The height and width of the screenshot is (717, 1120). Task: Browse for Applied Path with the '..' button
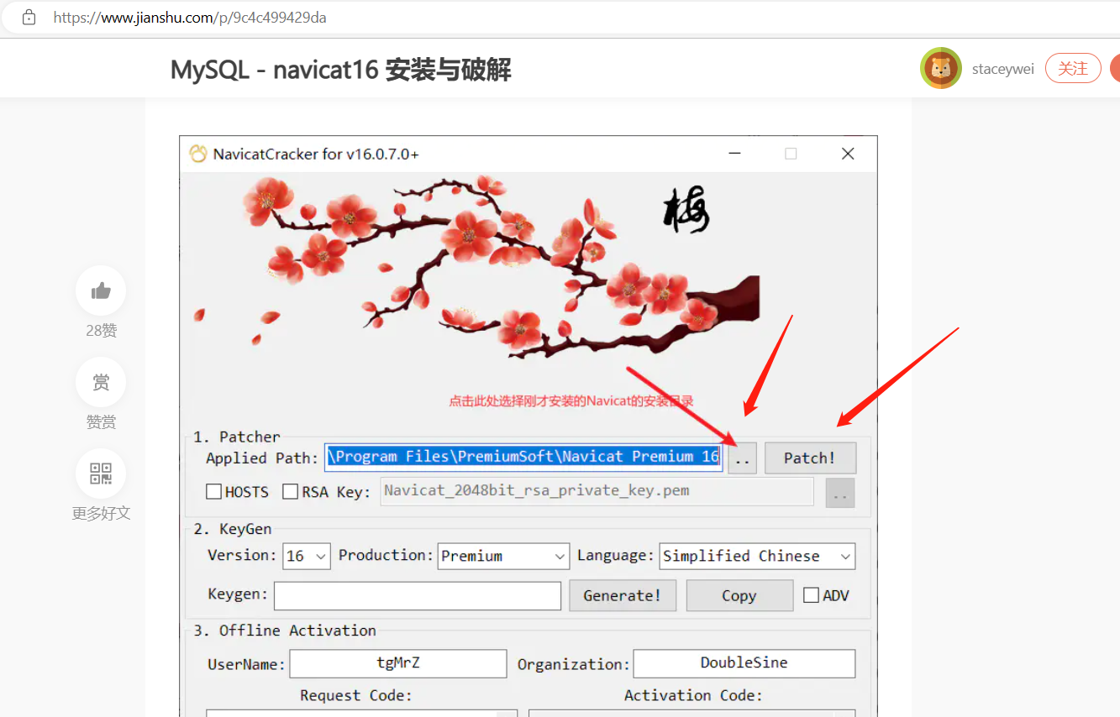click(742, 458)
